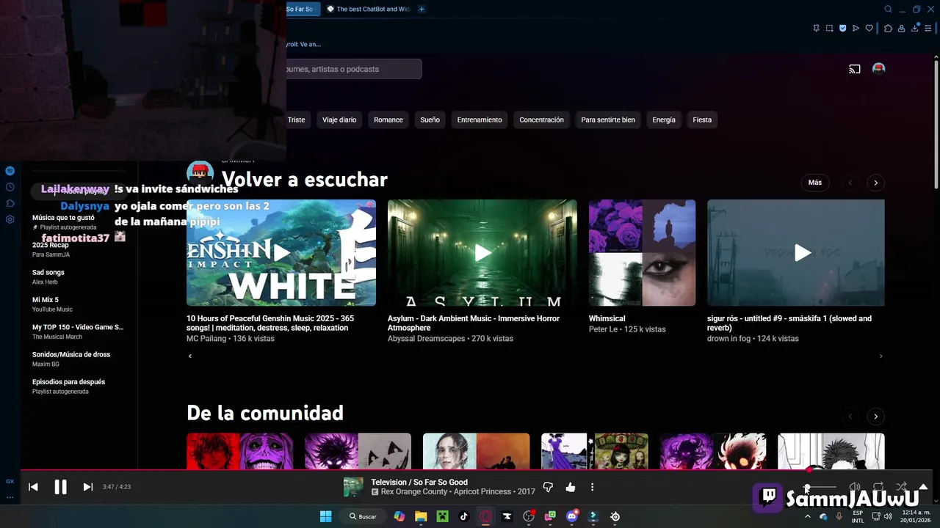Select the Sueño mood chip
This screenshot has width=940, height=528.
(x=430, y=120)
